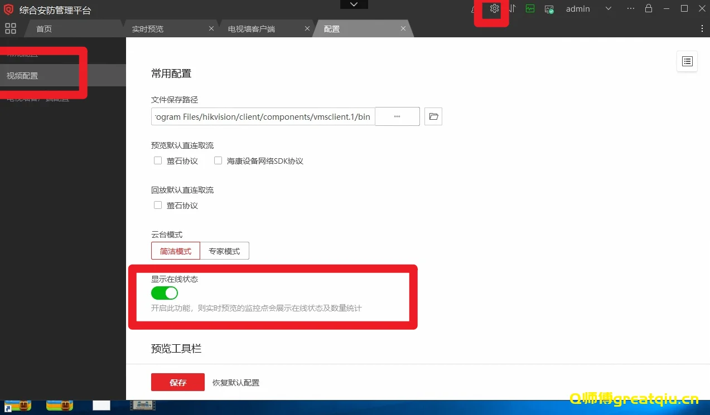Open the green system monitoring icon

coord(530,8)
